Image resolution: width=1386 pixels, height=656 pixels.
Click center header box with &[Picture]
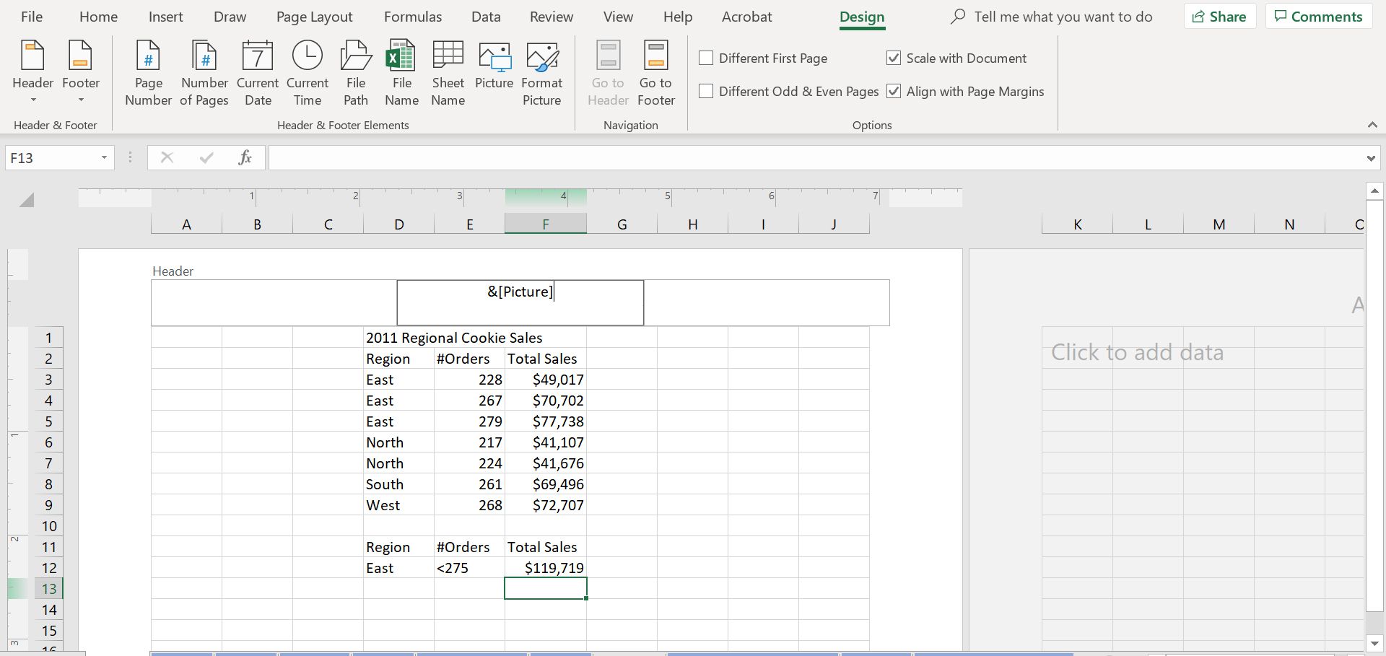coord(520,302)
